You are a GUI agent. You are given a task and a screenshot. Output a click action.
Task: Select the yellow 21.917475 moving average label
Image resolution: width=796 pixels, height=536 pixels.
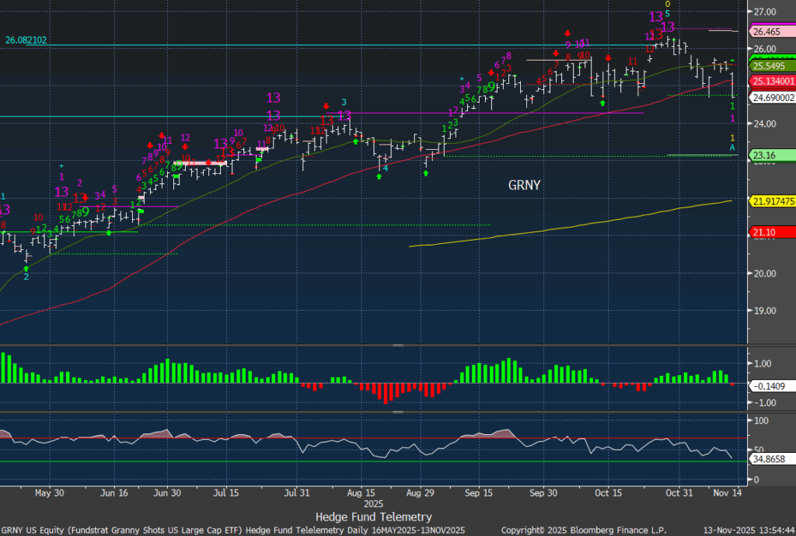pyautogui.click(x=772, y=201)
